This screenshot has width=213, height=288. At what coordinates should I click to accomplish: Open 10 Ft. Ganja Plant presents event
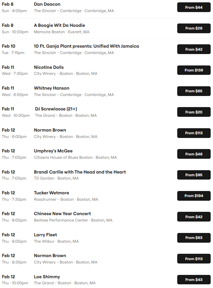point(86,46)
